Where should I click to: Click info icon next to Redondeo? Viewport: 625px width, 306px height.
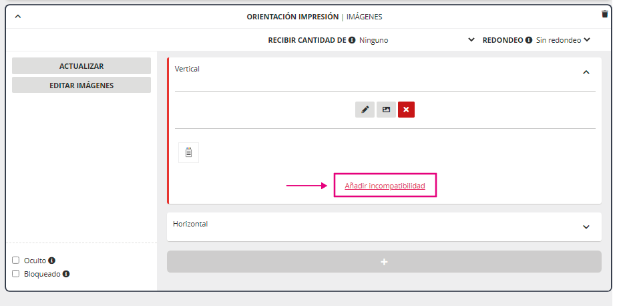[x=529, y=40]
